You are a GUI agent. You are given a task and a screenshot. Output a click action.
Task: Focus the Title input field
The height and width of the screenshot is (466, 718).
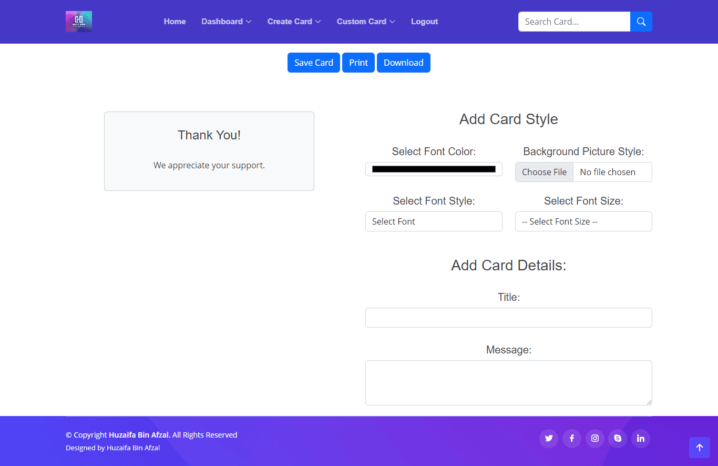pos(508,318)
